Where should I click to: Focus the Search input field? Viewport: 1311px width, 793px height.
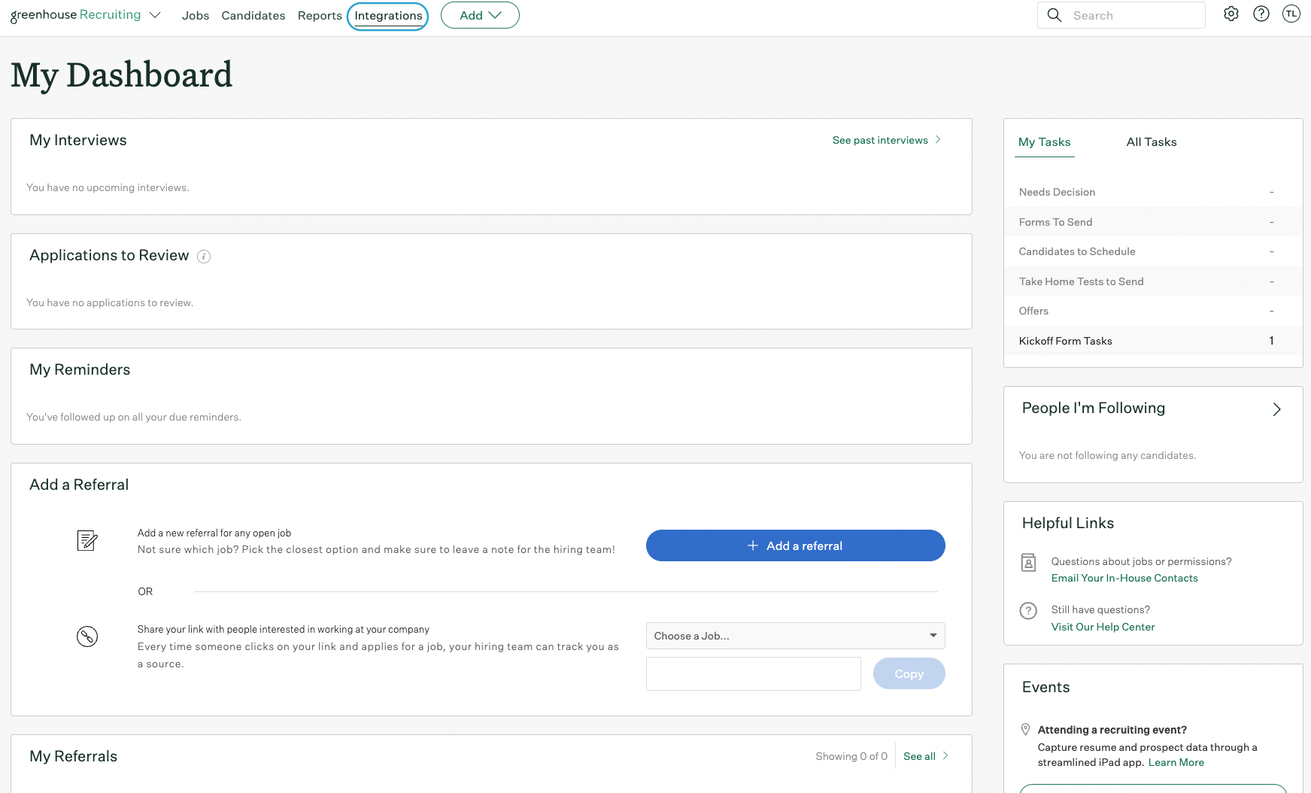point(1121,15)
